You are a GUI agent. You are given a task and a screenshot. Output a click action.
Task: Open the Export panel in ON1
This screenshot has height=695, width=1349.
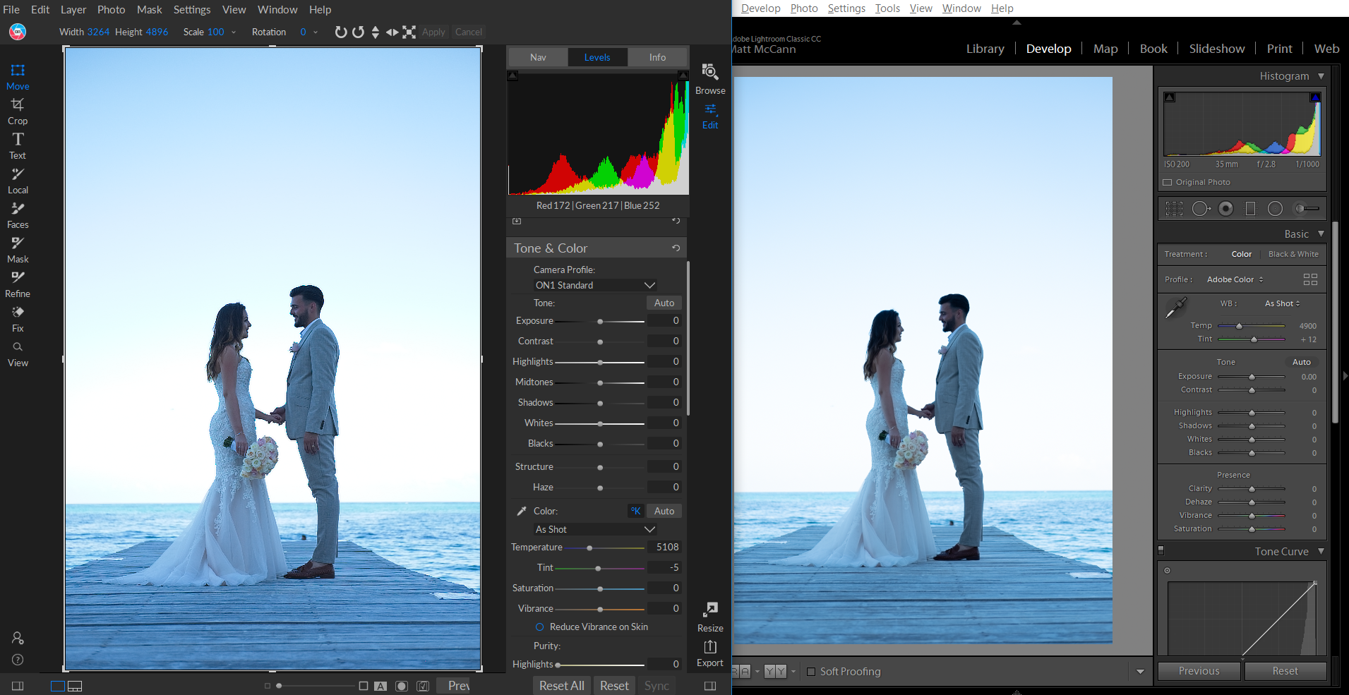pos(710,653)
